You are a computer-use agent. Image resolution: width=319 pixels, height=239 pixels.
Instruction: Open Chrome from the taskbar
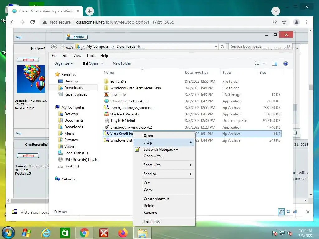pyautogui.click(x=84, y=233)
